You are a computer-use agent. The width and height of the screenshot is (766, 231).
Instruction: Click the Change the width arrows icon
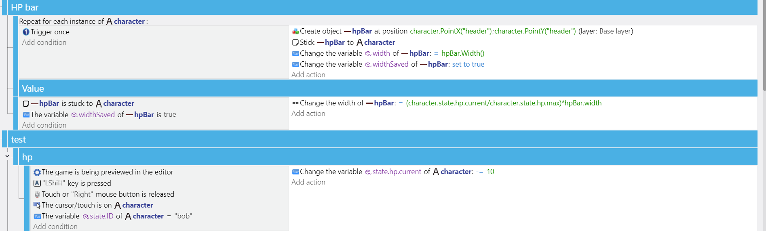[x=295, y=103]
